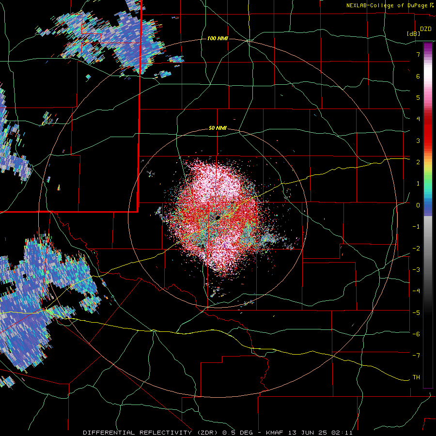The height and width of the screenshot is (436, 436).
Task: Click the 13 JUN 25 date text
Action: [308, 433]
